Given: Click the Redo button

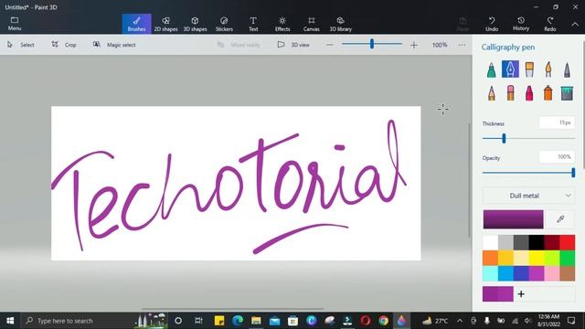Looking at the screenshot, I should [x=550, y=24].
